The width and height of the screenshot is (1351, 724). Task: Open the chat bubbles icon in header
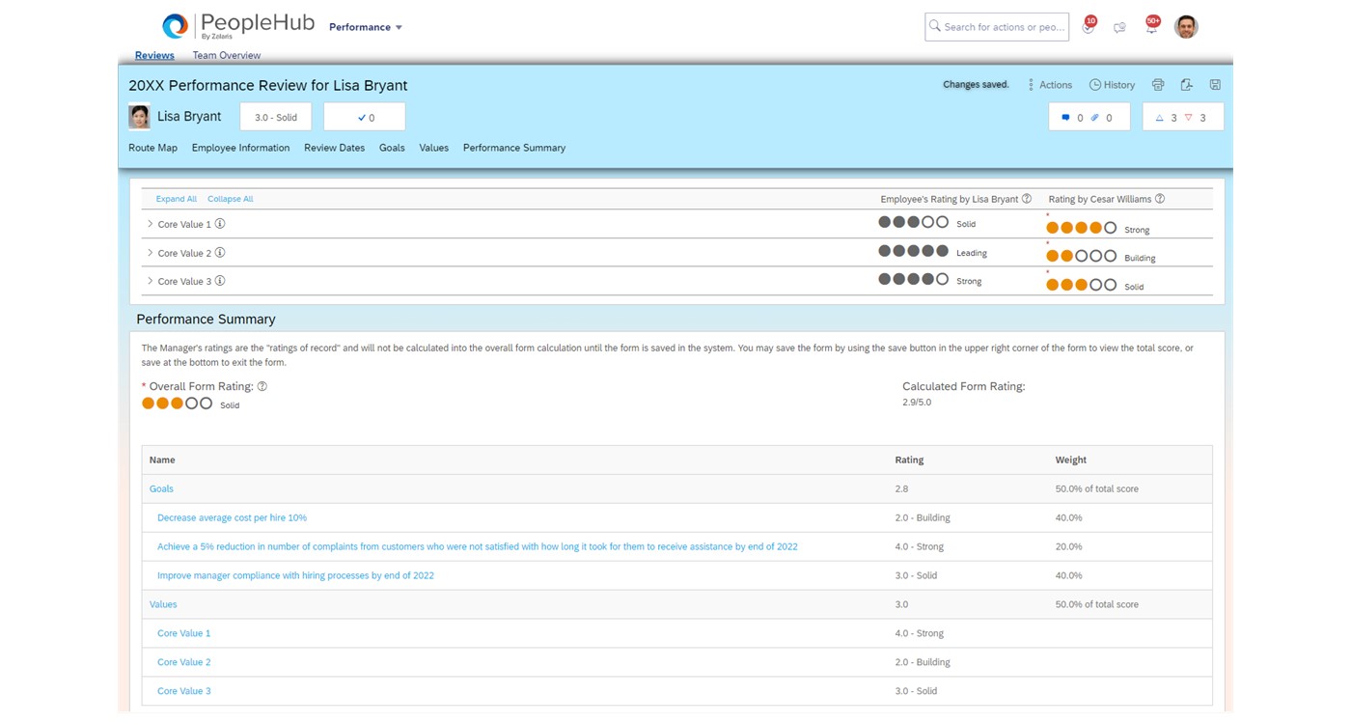coord(1119,28)
